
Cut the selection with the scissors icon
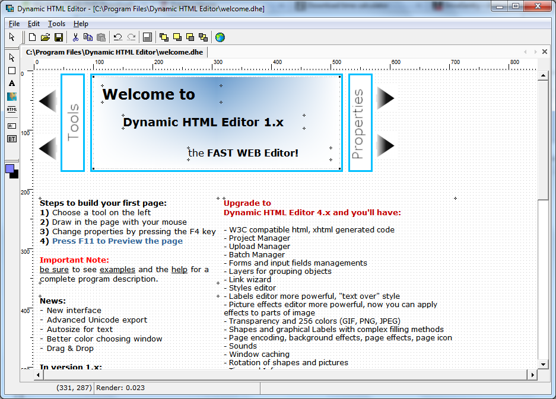click(75, 37)
